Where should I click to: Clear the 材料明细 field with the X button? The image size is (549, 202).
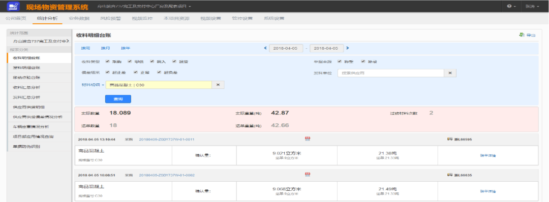tap(218, 85)
